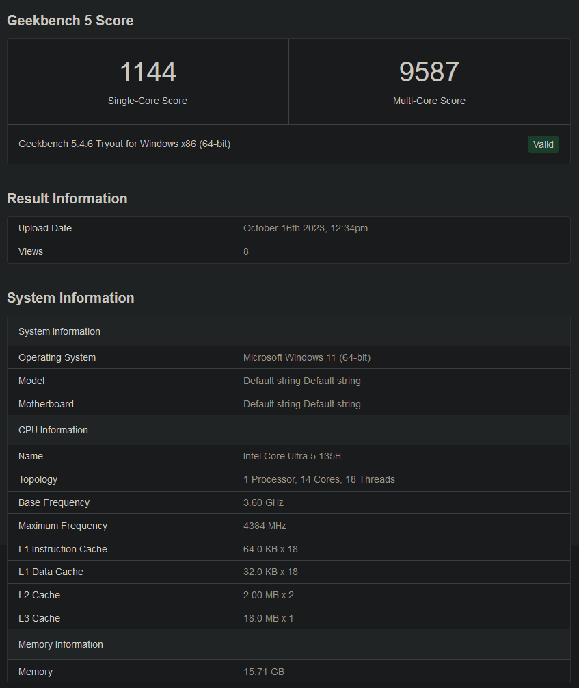
Task: Click the Model row label
Action: 31,381
